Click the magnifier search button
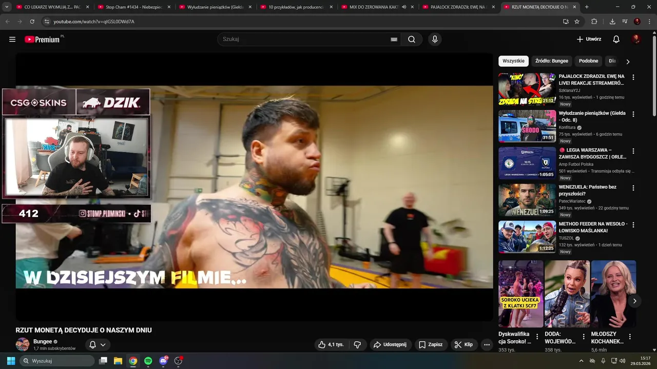Viewport: 657px width, 369px height. 411,39
